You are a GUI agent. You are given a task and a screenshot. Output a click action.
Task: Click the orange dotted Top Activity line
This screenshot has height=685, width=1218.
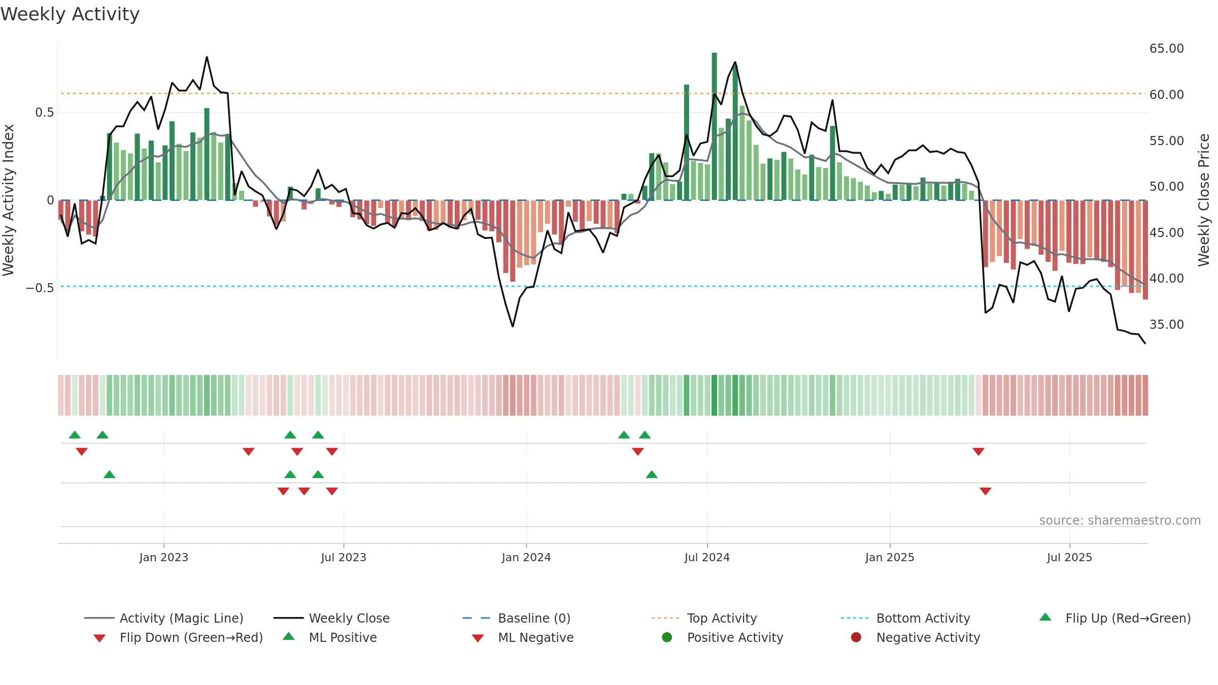tap(603, 93)
